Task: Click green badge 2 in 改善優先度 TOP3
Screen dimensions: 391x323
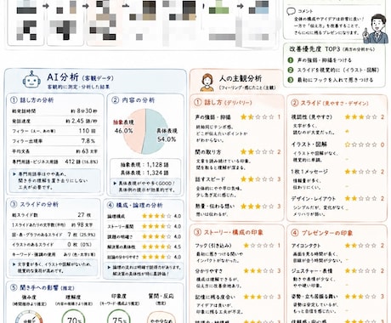Action: pos(291,70)
